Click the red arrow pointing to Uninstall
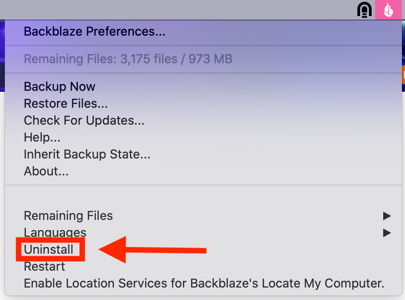Viewport: 405px width, 300px height. [152, 250]
